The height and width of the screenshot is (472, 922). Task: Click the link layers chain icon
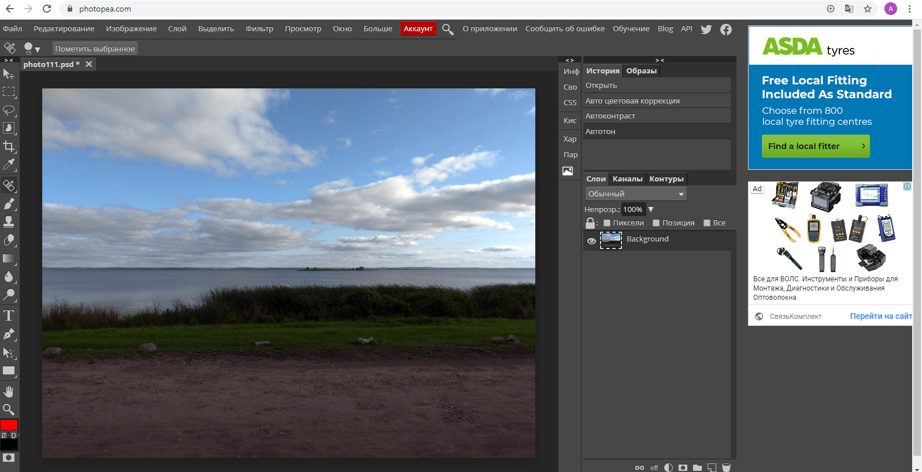click(x=639, y=467)
